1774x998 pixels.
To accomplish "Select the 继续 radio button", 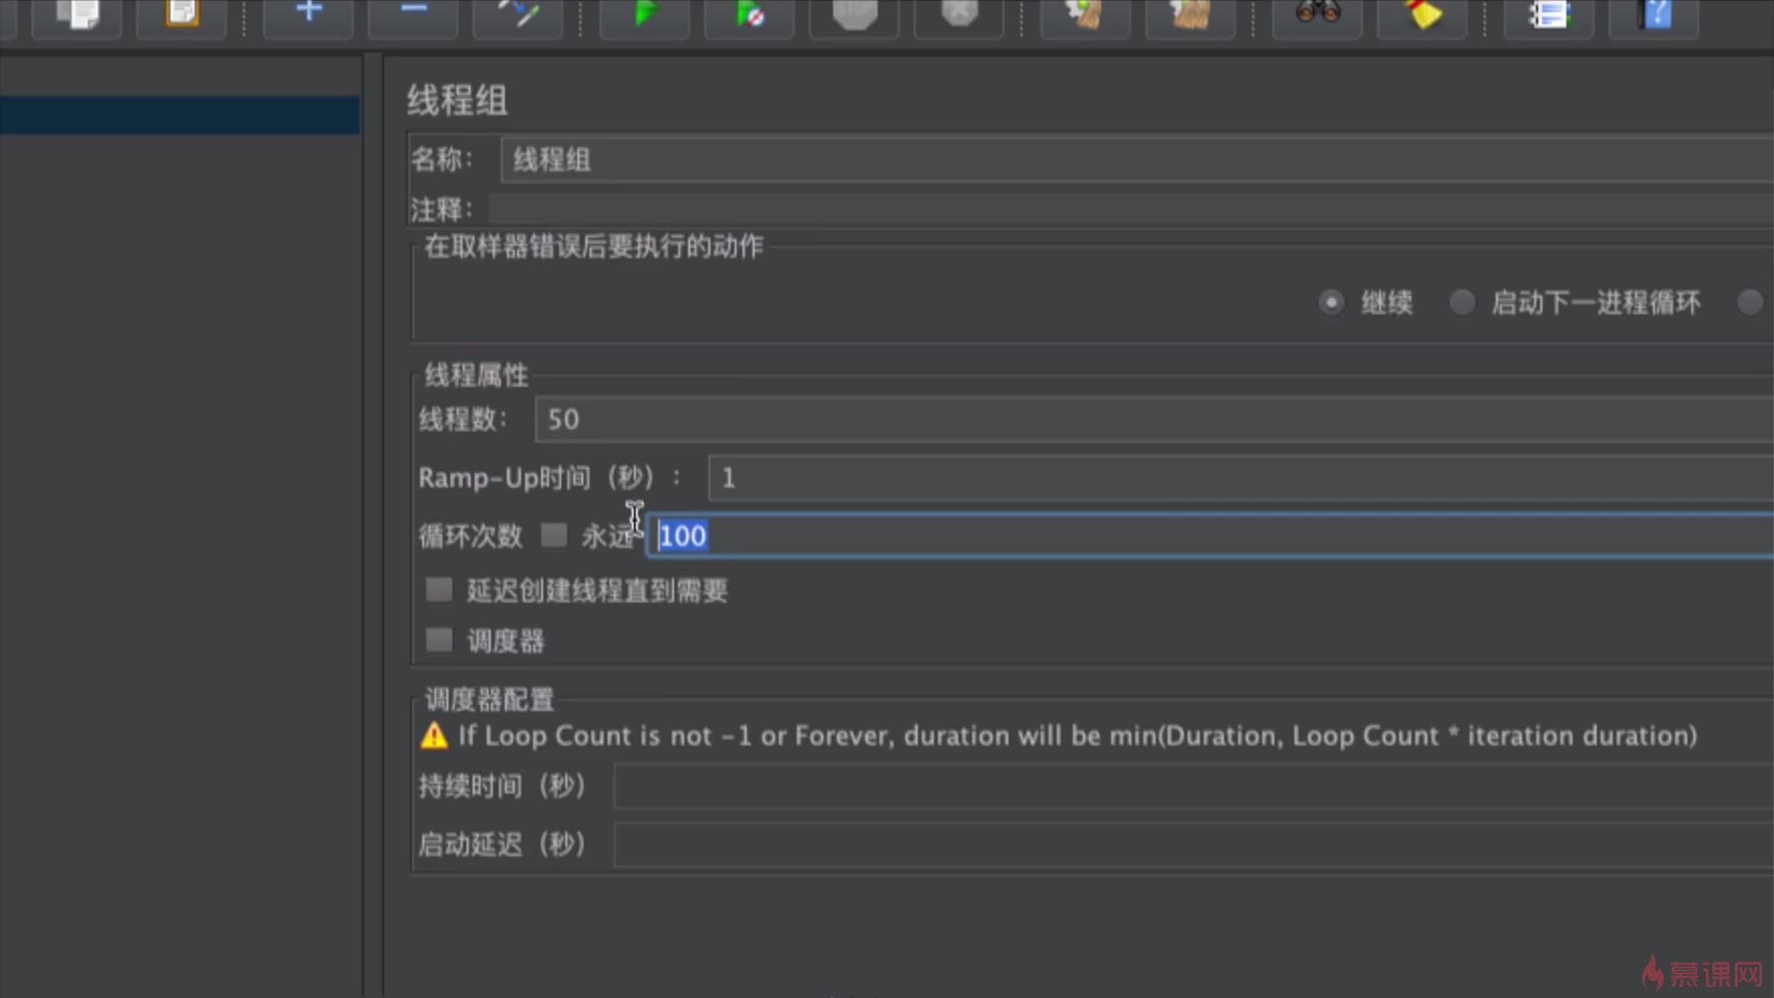I will [1330, 302].
